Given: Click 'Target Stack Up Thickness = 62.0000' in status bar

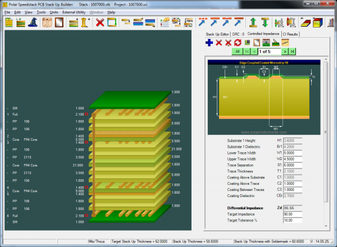Looking at the screenshot, I should point(139,241).
